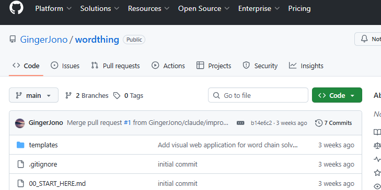Click the Activity pulse icon in sidebar

tap(377, 159)
